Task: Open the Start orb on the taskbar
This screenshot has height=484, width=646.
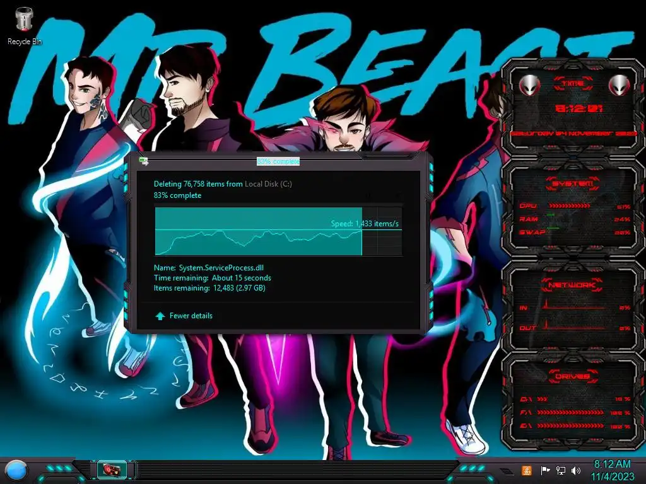Action: pyautogui.click(x=16, y=470)
